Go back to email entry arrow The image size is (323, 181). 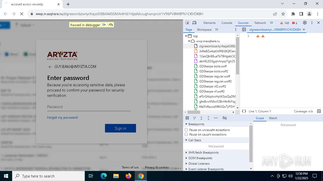pyautogui.click(x=50, y=67)
